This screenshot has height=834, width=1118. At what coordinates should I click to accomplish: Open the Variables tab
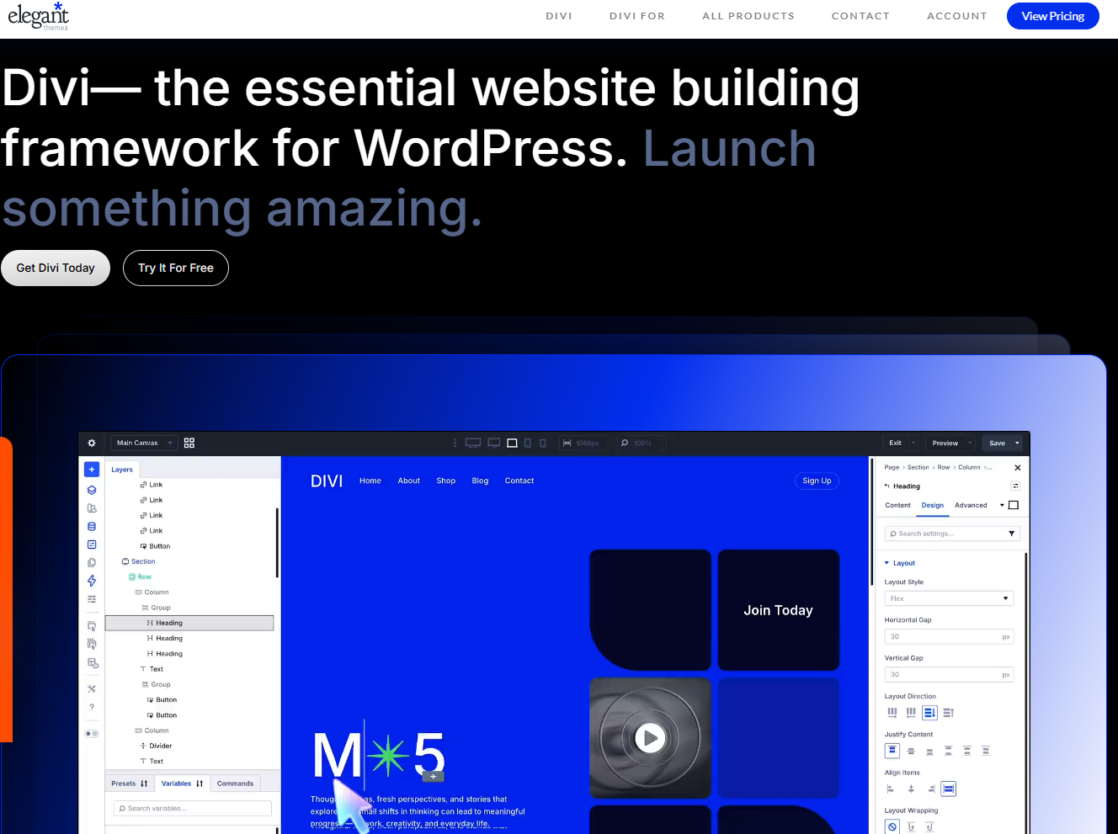176,784
